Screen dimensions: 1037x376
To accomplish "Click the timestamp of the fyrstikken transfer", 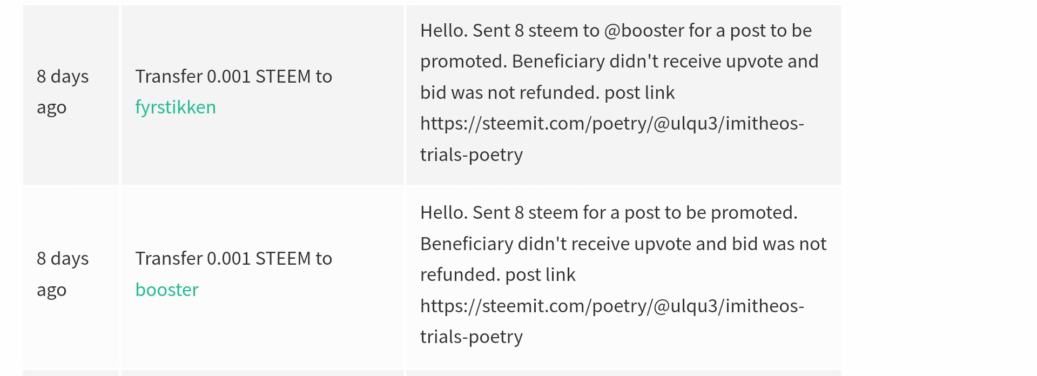I will [x=63, y=92].
